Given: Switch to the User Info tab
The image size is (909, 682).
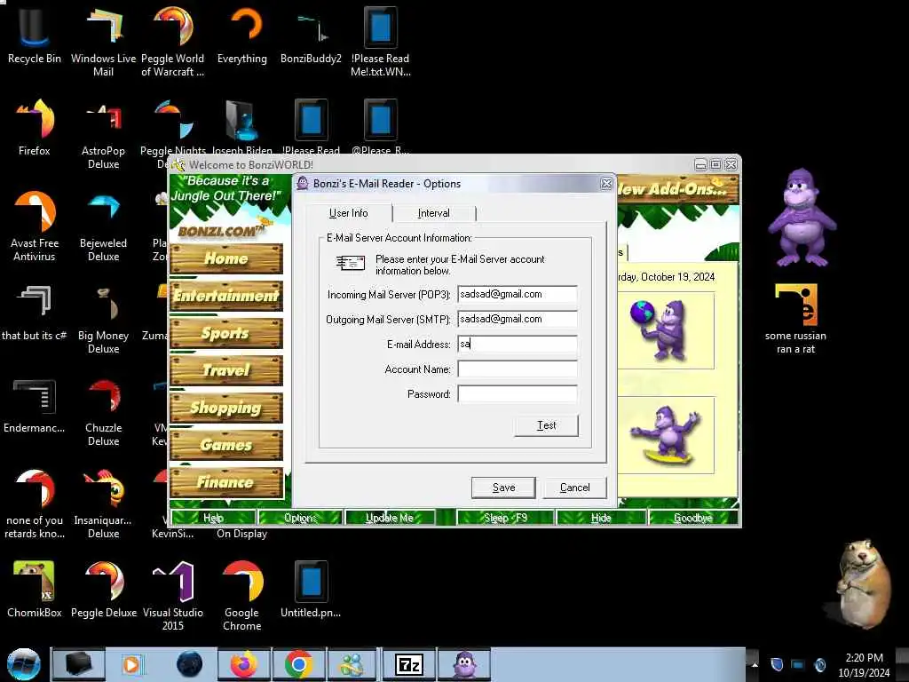Looking at the screenshot, I should 348,213.
